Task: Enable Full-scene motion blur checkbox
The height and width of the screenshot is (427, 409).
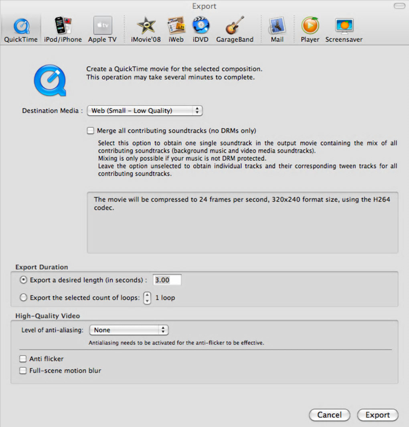Action: pos(23,371)
